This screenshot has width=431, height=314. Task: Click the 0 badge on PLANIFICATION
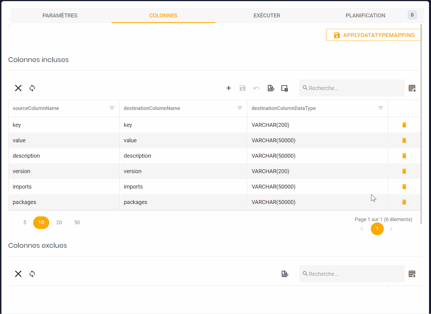[x=412, y=15]
